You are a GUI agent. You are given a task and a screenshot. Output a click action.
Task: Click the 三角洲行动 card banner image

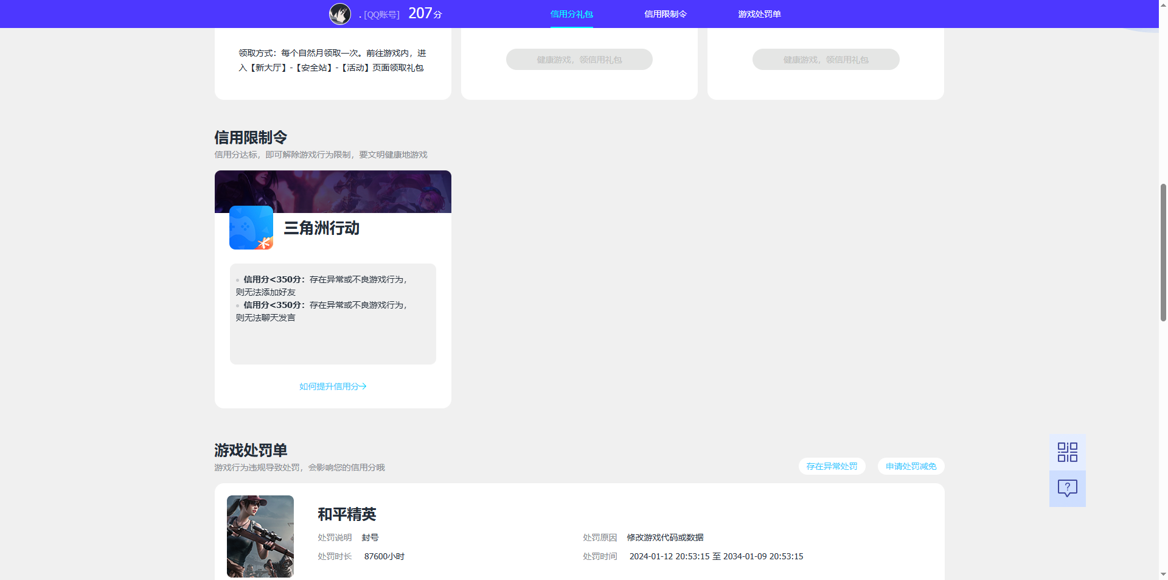(x=333, y=192)
